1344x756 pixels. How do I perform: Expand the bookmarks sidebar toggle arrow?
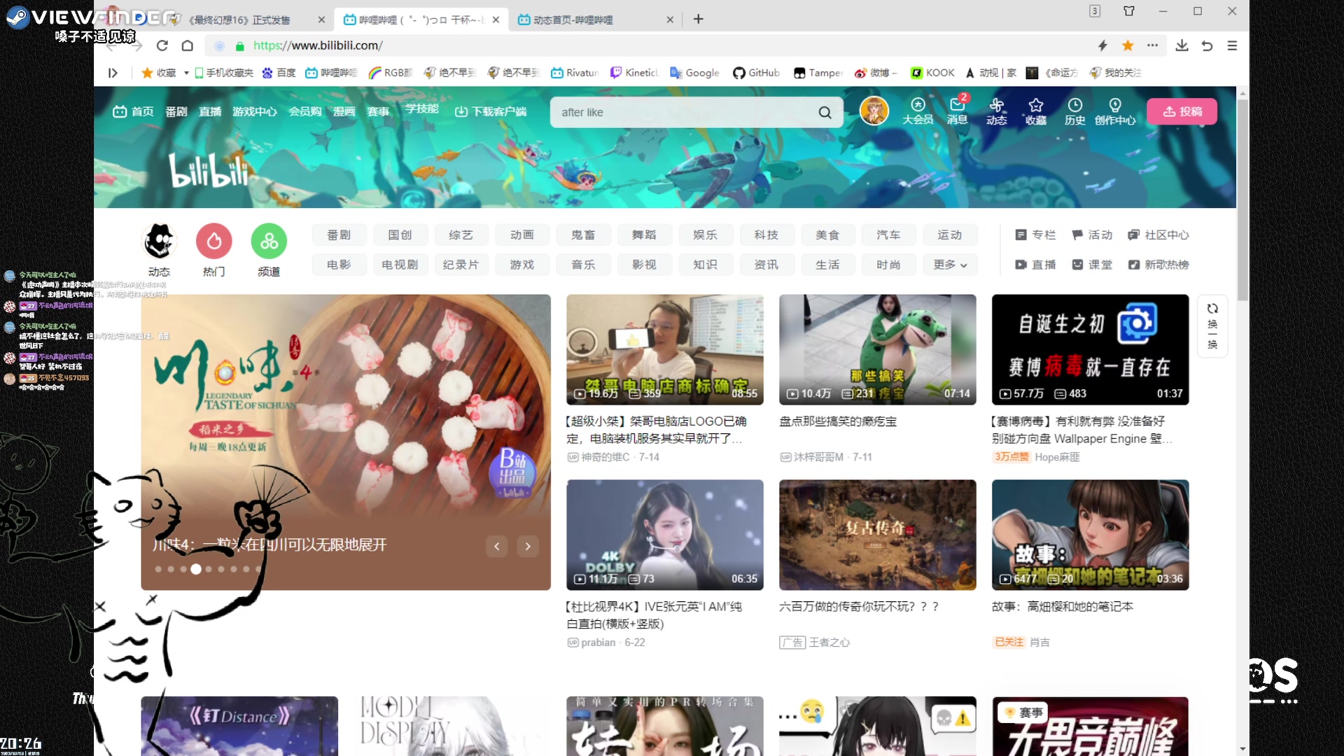point(113,73)
